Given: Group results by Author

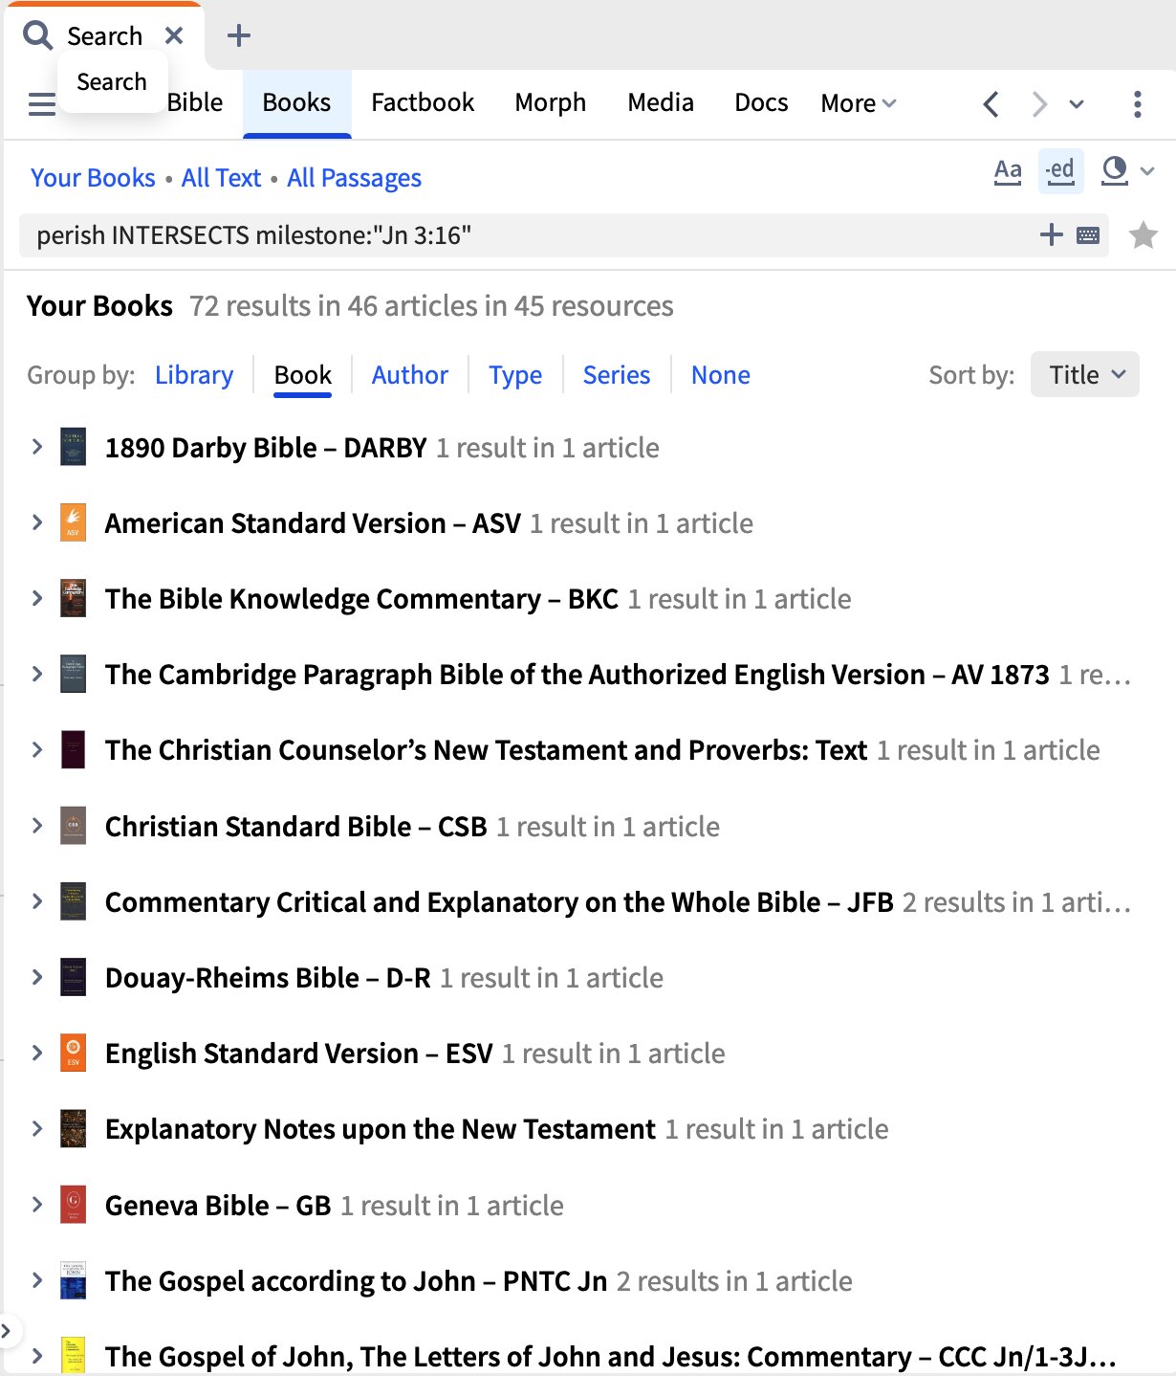Looking at the screenshot, I should [410, 375].
